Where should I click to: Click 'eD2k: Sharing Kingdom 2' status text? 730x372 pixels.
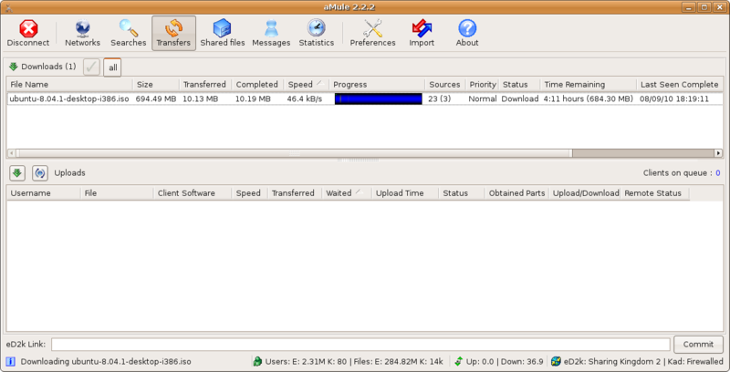[x=612, y=362]
